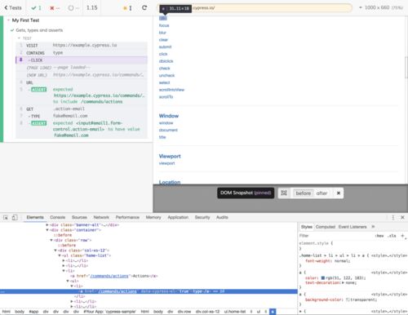Open the DevTools three-dot menu

(393, 217)
